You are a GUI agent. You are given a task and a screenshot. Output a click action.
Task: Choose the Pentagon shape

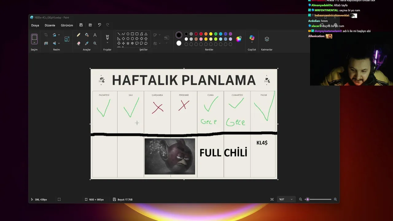tap(128, 39)
